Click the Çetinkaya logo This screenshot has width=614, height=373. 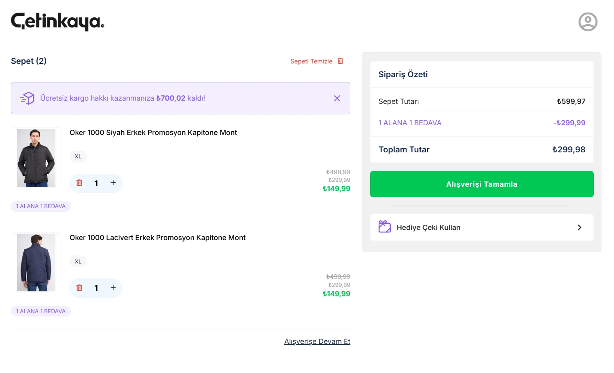click(x=57, y=21)
